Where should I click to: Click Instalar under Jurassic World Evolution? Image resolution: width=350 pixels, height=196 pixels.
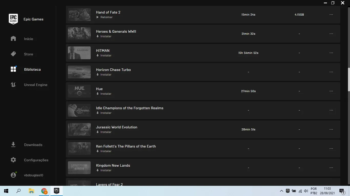click(x=104, y=132)
